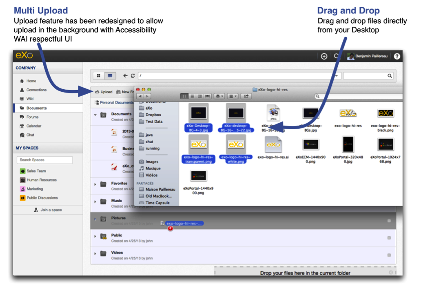The width and height of the screenshot is (421, 285).
Task: Tick the checkbox on the Pictures row
Action: 389,221
